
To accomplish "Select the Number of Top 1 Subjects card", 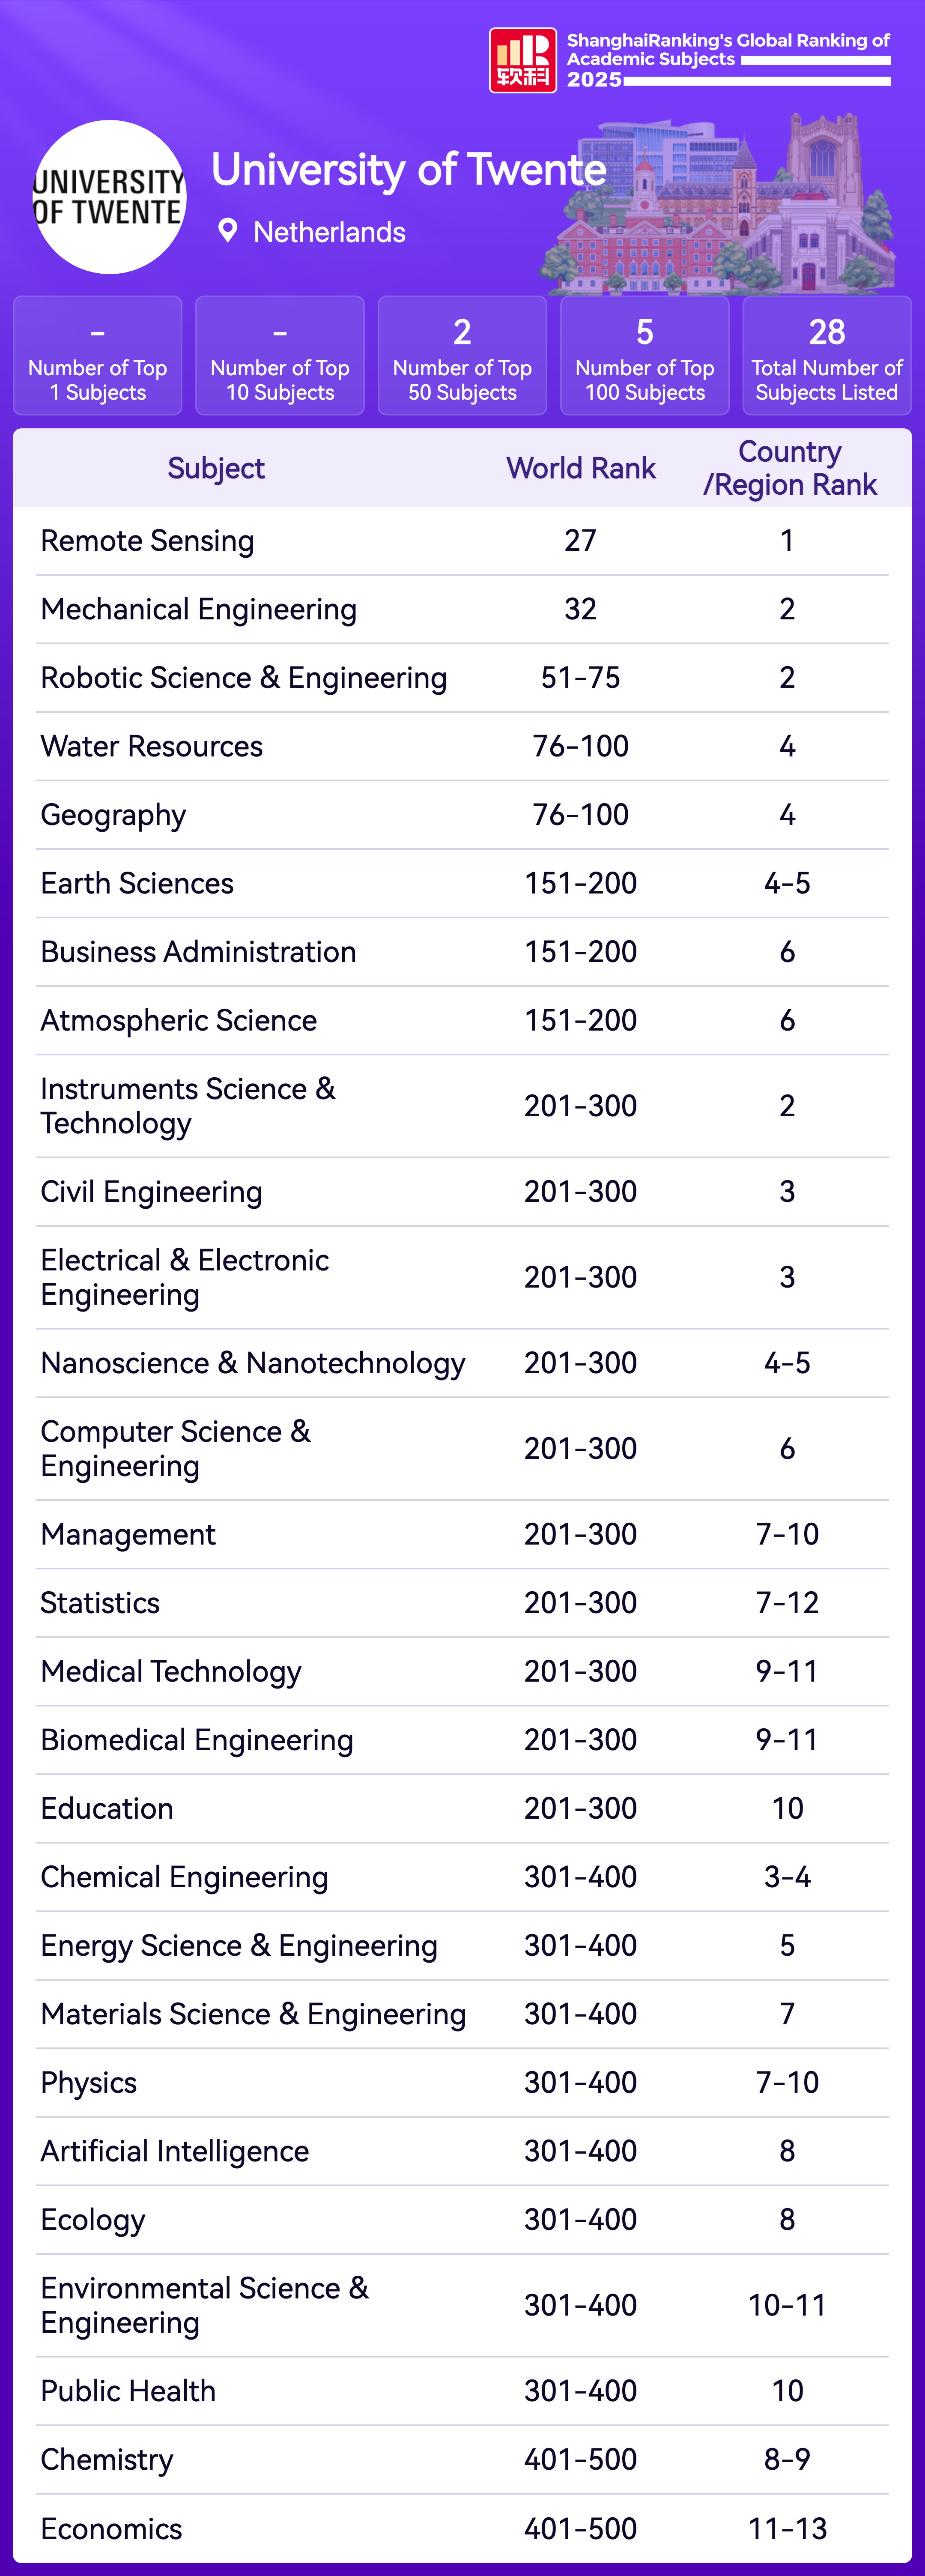I will 98,355.
